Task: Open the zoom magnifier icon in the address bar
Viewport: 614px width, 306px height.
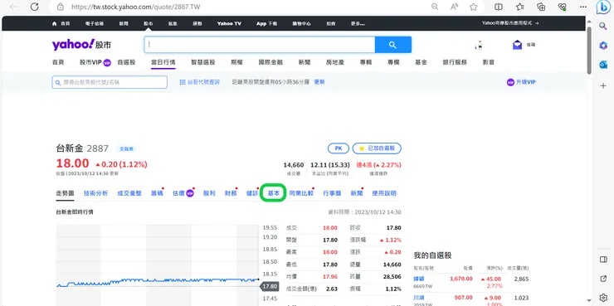Action: point(435,7)
